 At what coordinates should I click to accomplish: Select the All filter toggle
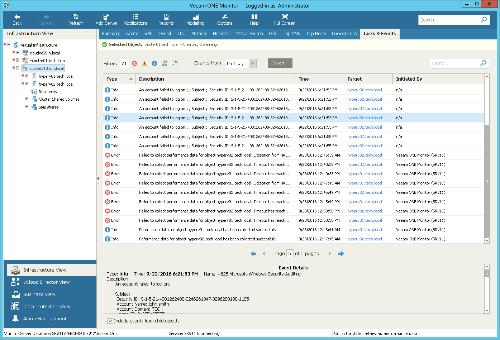124,63
